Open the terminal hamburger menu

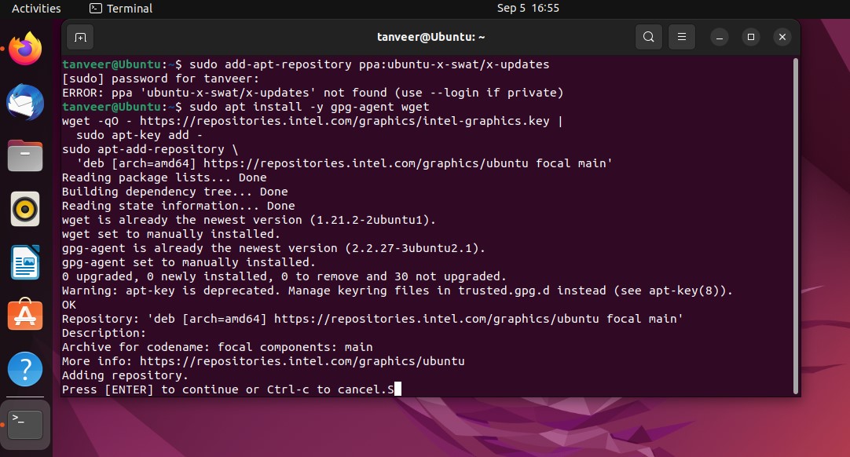click(x=681, y=37)
